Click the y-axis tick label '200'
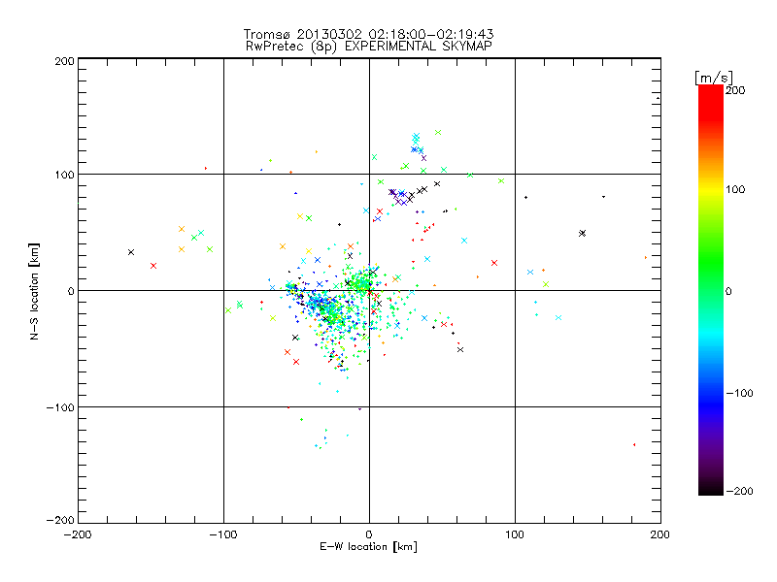777x582 pixels. point(65,61)
